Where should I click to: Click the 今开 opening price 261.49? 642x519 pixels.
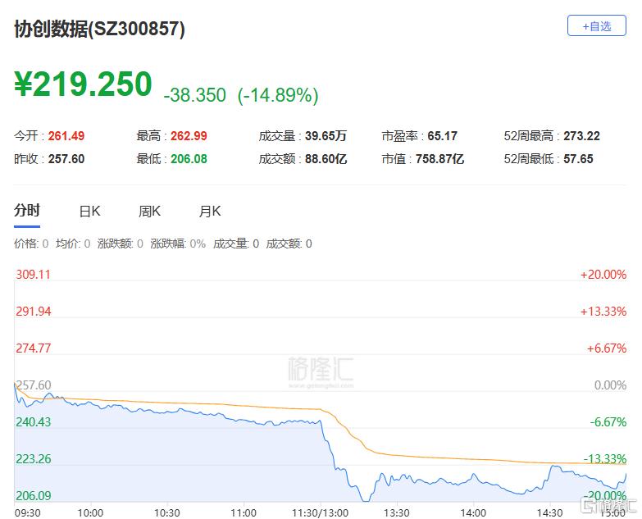66,136
